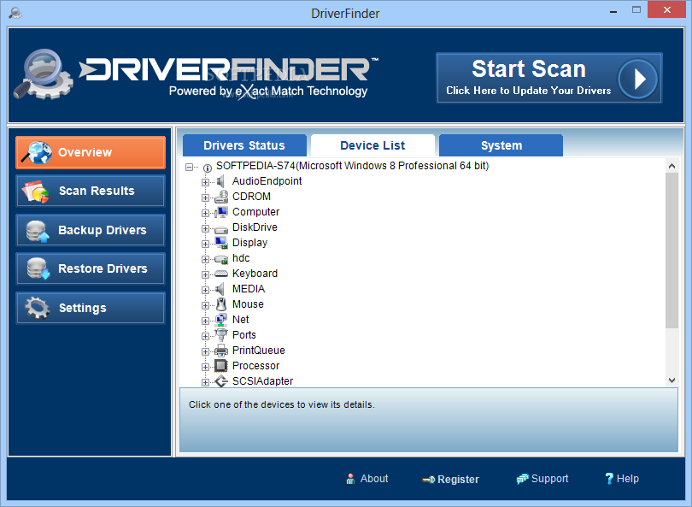This screenshot has height=507, width=692.
Task: Click the AudioEndpoint speaker icon
Action: click(220, 181)
